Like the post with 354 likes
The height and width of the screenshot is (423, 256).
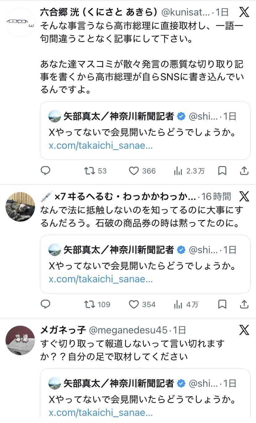(x=134, y=304)
